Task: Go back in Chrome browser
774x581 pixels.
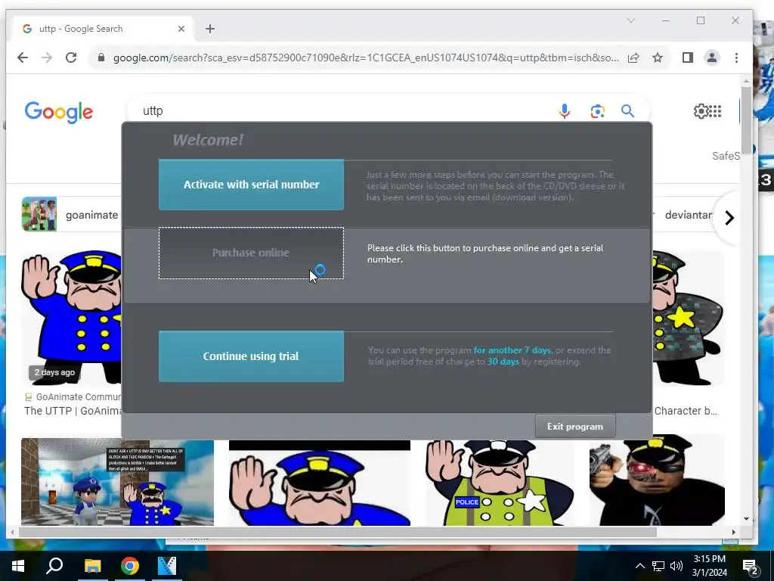Action: 23,57
